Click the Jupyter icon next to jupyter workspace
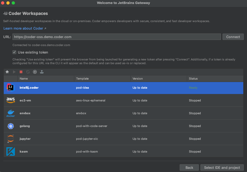Screen dimensions: 247x172 [x=10, y=139]
